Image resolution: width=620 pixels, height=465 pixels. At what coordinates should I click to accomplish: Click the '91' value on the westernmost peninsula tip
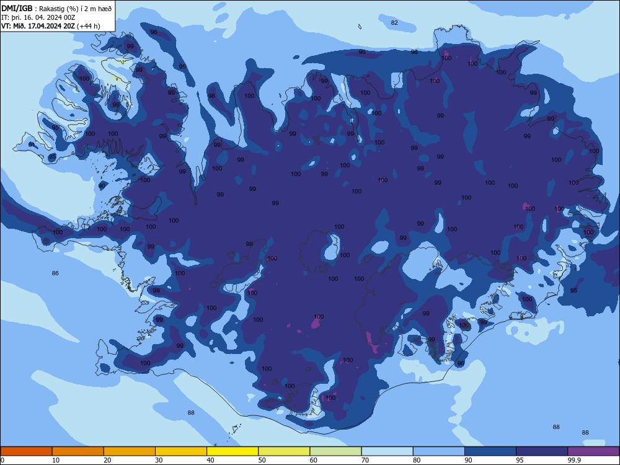coord(32,145)
